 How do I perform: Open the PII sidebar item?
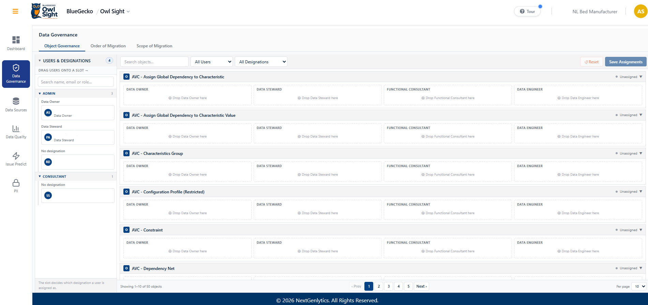(16, 186)
